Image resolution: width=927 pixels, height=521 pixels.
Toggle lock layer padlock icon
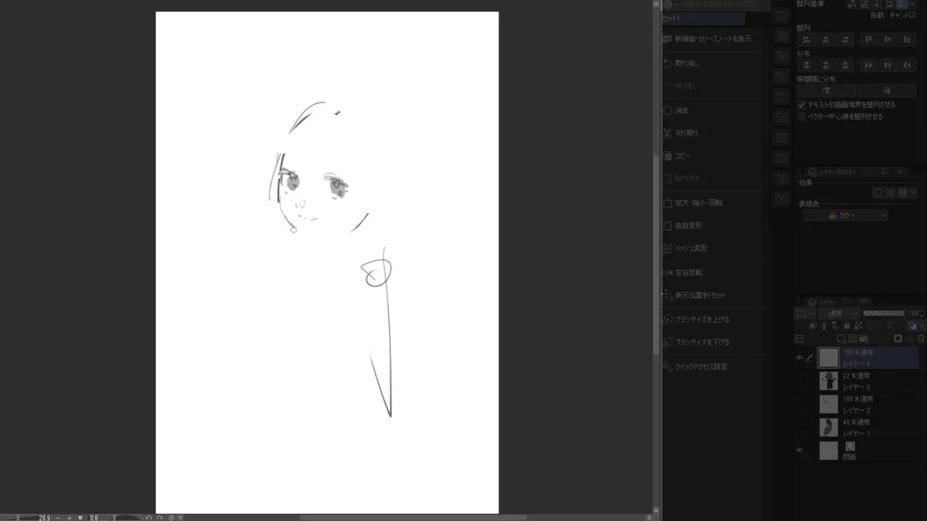click(x=846, y=326)
